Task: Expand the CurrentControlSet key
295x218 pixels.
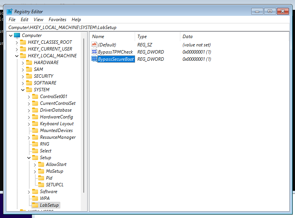Action: pos(29,104)
